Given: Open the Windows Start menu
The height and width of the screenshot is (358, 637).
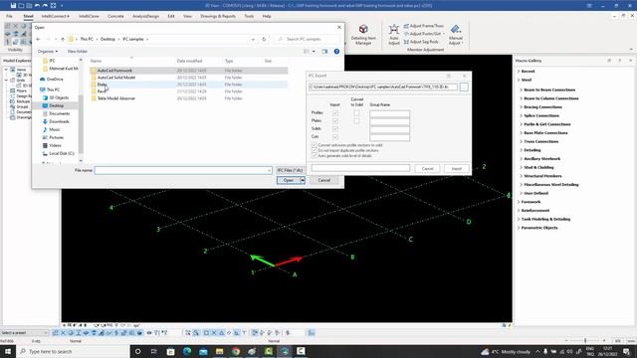Looking at the screenshot, I should tap(7, 351).
